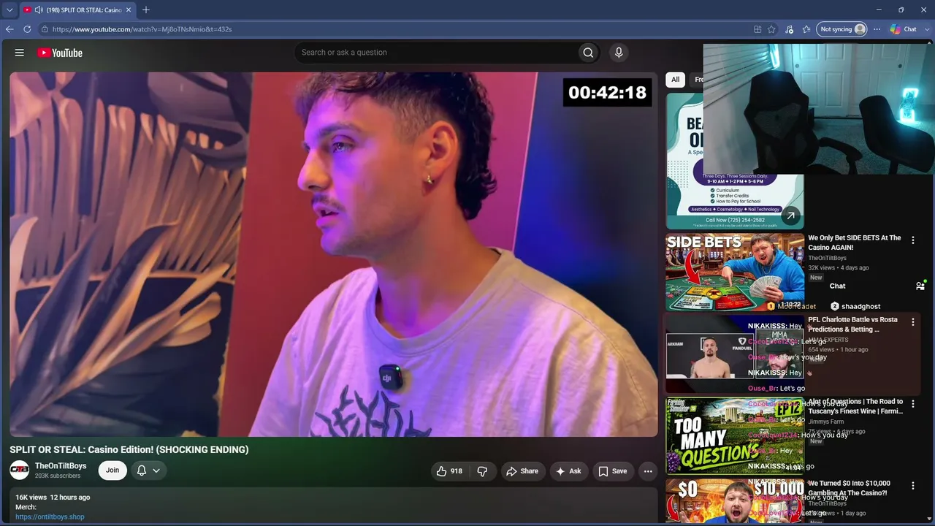Open options for 'PFL Charlotte Battle' video
Screen dimensions: 935x526
click(x=912, y=322)
